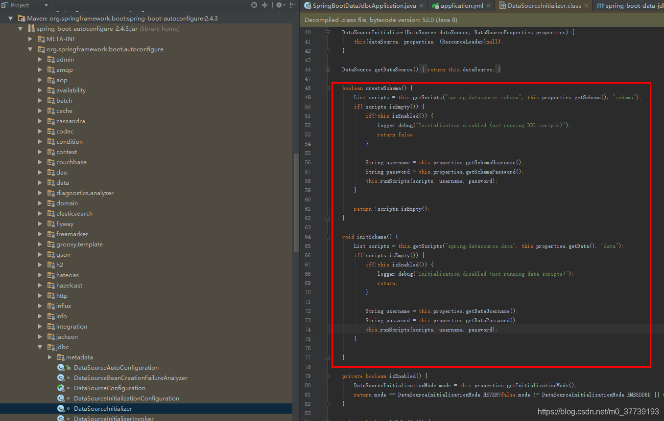This screenshot has height=421, width=664.
Task: Fold the isEnabled method at line 79
Action: (328, 376)
